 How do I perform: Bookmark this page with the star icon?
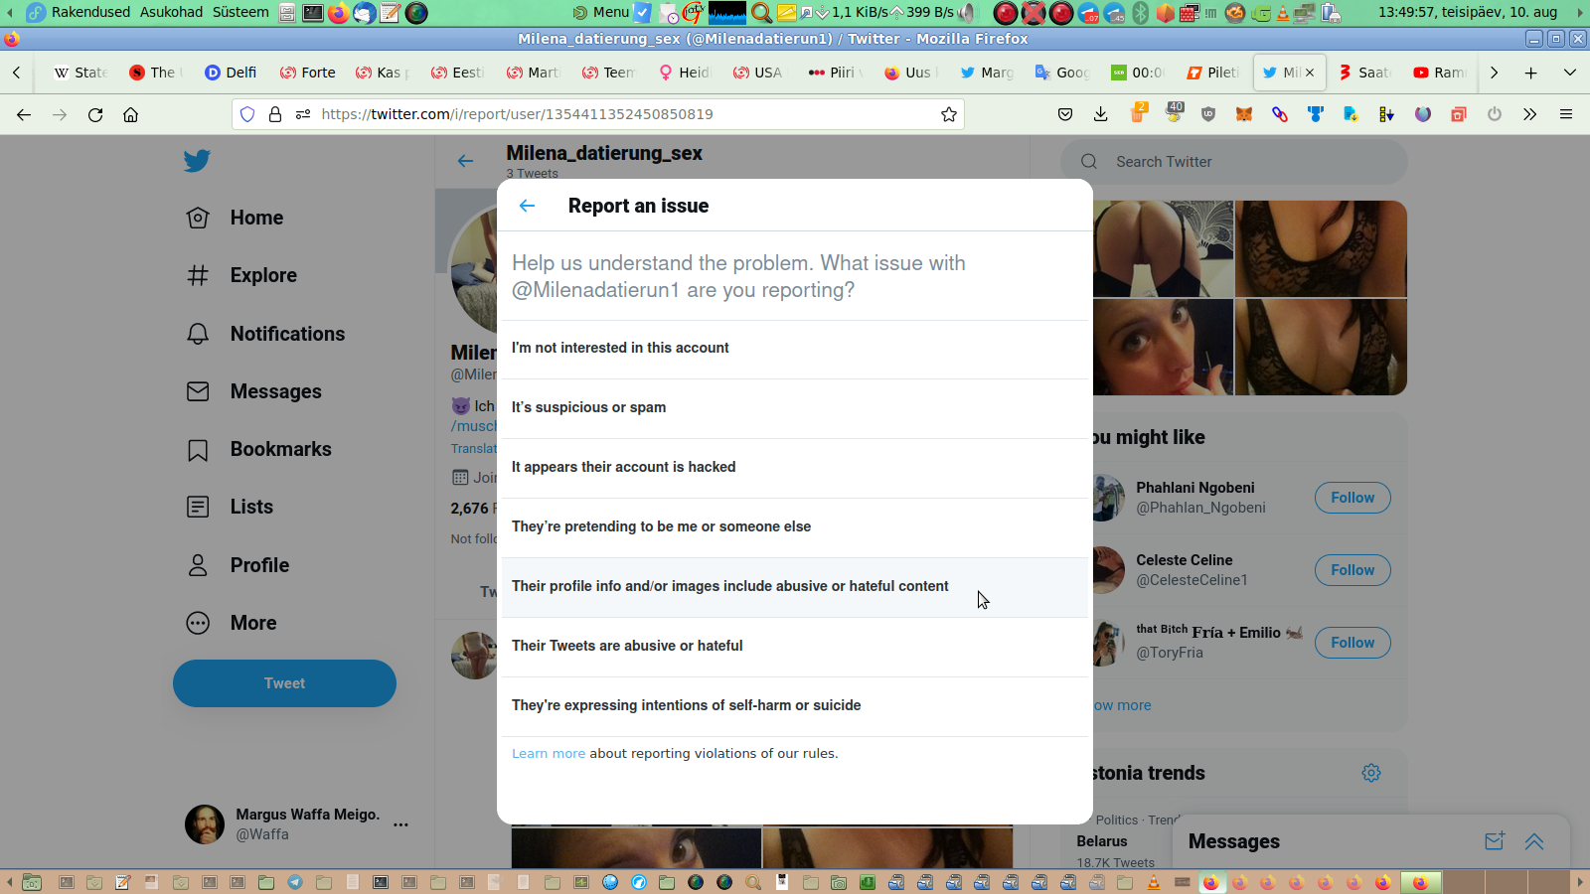coord(949,114)
